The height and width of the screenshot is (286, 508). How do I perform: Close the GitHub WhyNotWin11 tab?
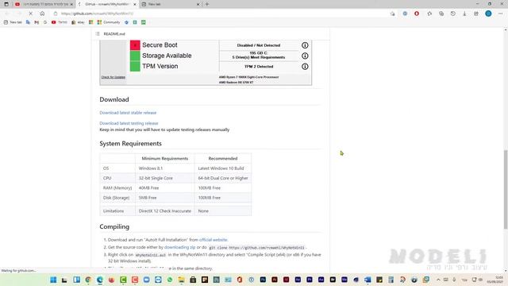[x=135, y=4]
